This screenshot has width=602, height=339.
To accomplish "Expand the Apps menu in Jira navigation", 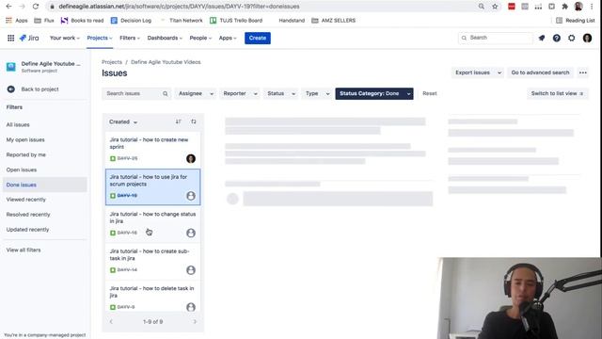I will point(228,38).
